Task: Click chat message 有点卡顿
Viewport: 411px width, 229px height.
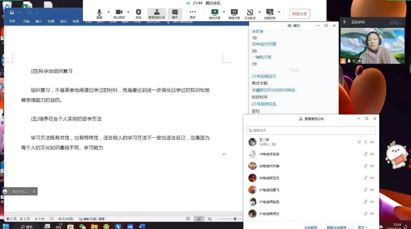Action: coord(260,83)
